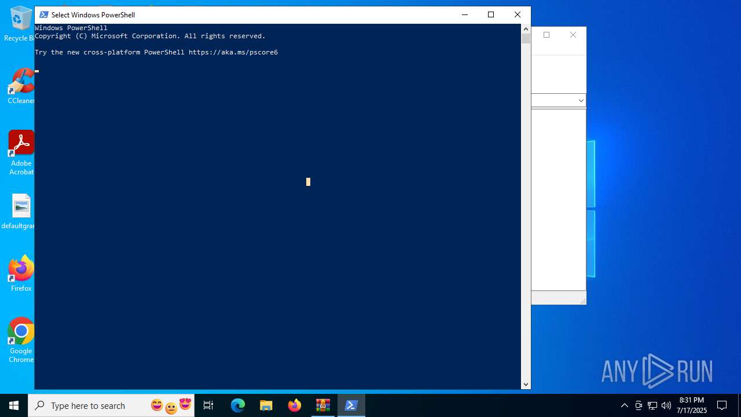The height and width of the screenshot is (417, 741).
Task: Minimize the PowerShell window
Action: (x=464, y=14)
